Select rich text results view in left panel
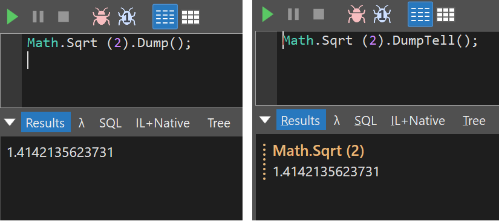This screenshot has width=499, height=221. point(165,16)
